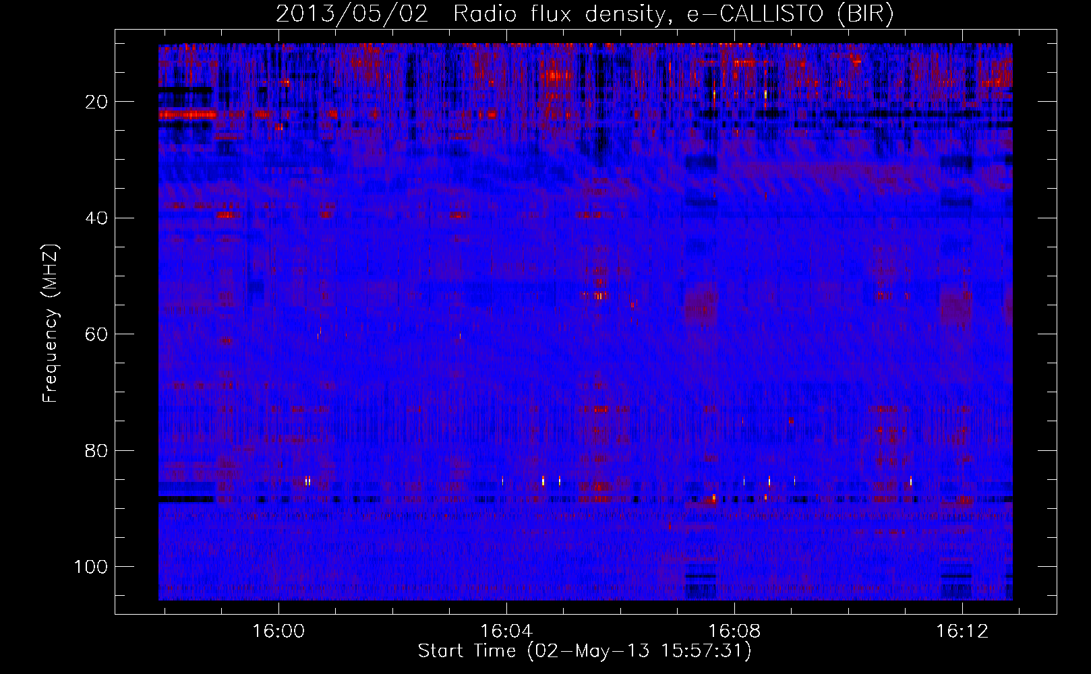
Task: Click the 60 MHz frequency tick label
Action: coord(96,334)
